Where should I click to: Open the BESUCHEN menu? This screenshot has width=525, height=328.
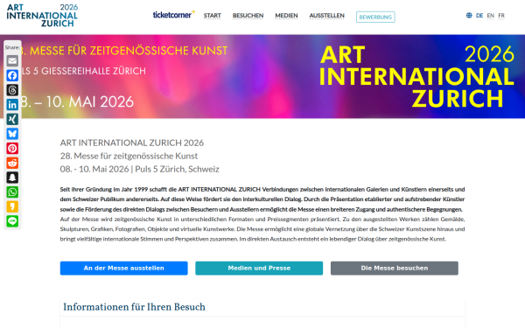pos(248,16)
